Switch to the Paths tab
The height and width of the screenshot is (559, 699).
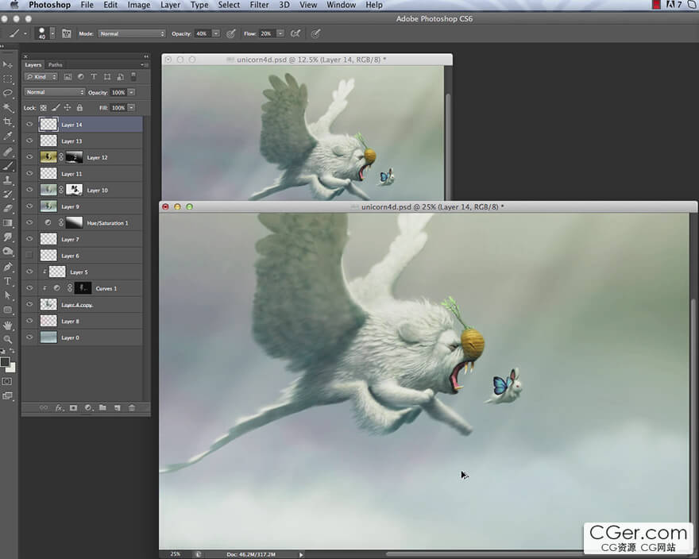tap(56, 65)
